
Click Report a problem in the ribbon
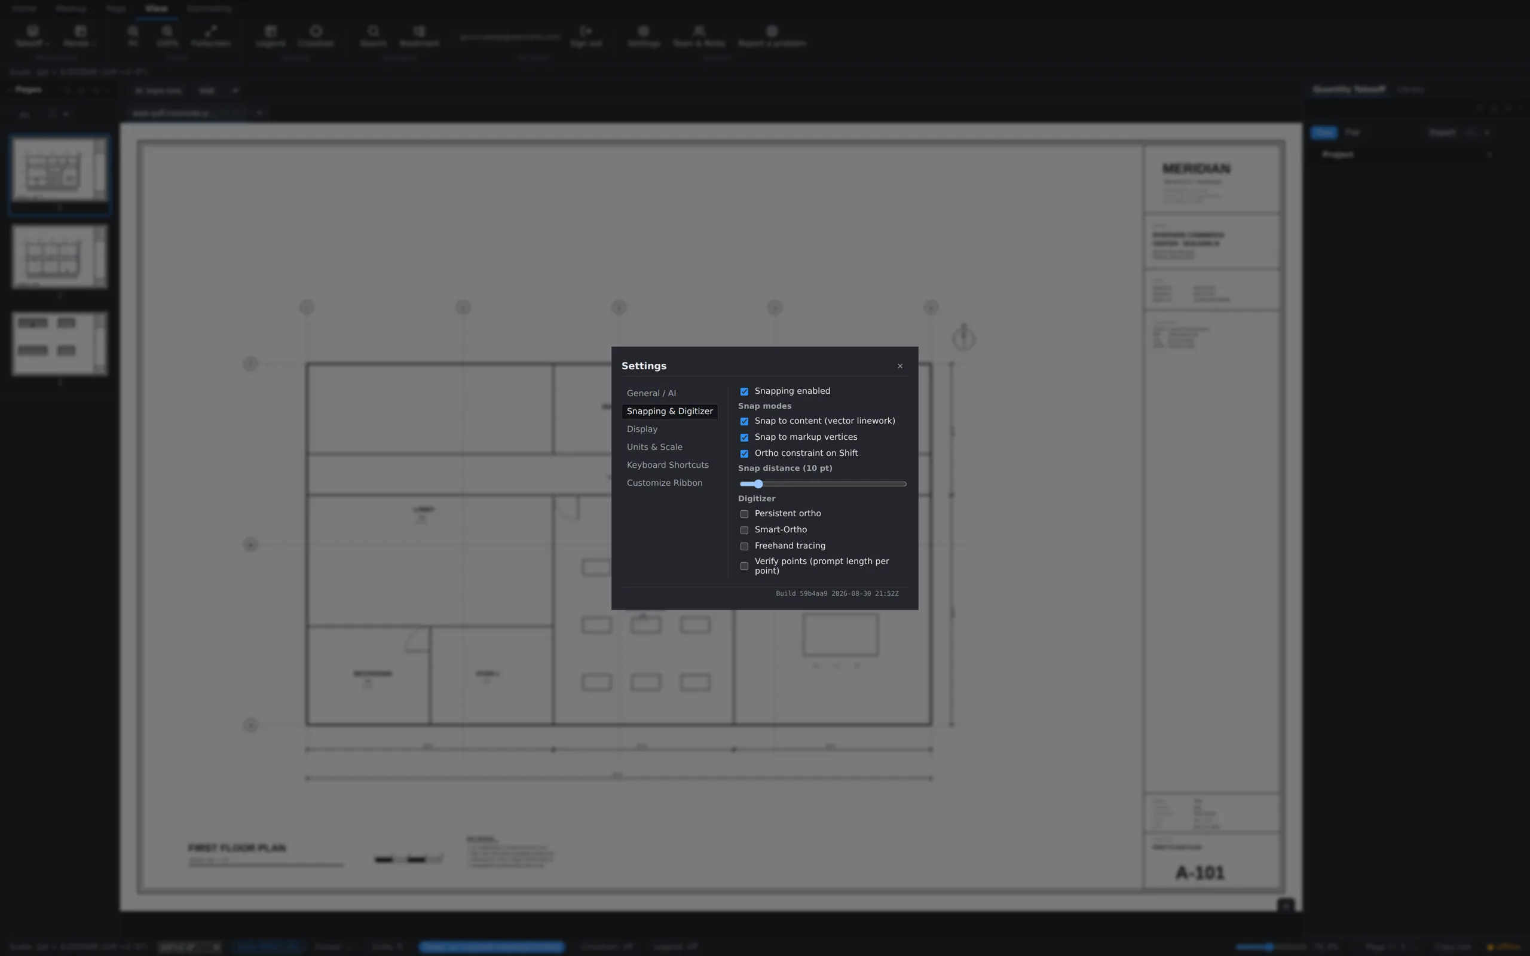point(772,36)
